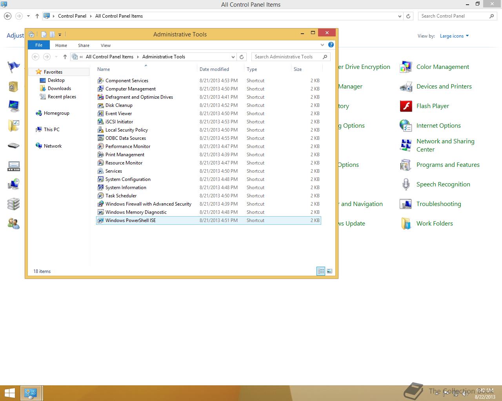Go up one level in Administrative Tools
The image size is (502, 401).
point(65,57)
